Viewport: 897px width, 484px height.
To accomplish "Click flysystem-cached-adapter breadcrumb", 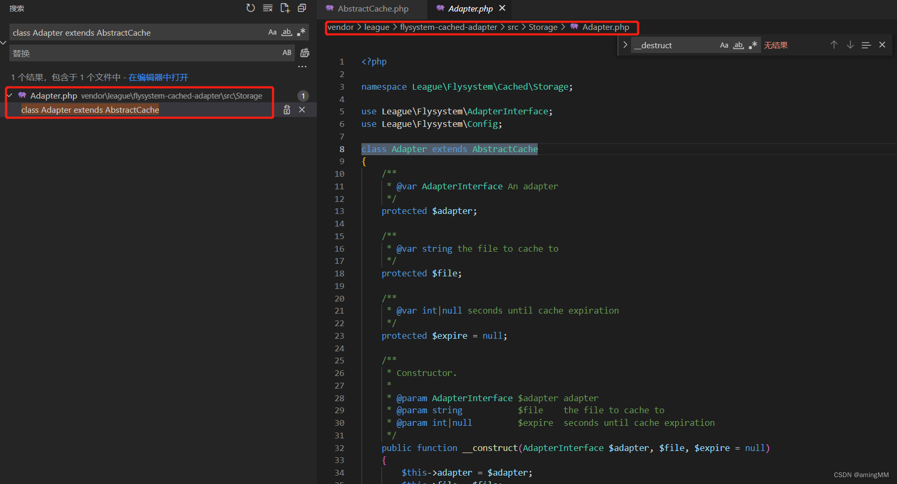I will (x=448, y=27).
